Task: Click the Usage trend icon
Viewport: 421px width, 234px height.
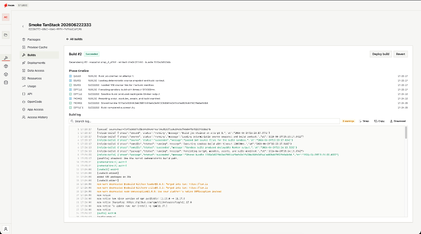Action: pyautogui.click(x=24, y=86)
